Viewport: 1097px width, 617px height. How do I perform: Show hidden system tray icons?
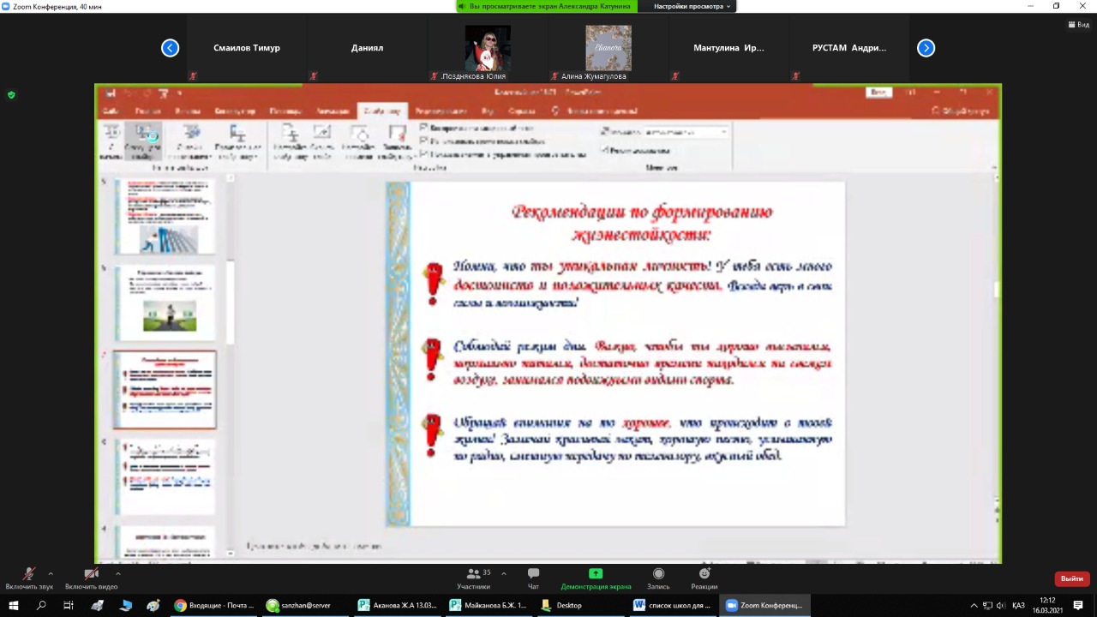974,605
